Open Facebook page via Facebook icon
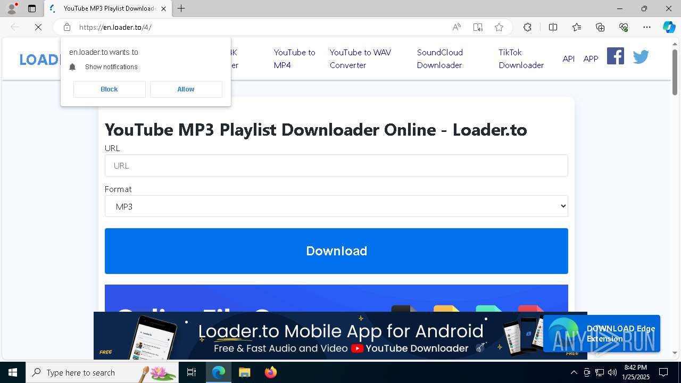Image resolution: width=681 pixels, height=383 pixels. click(616, 56)
